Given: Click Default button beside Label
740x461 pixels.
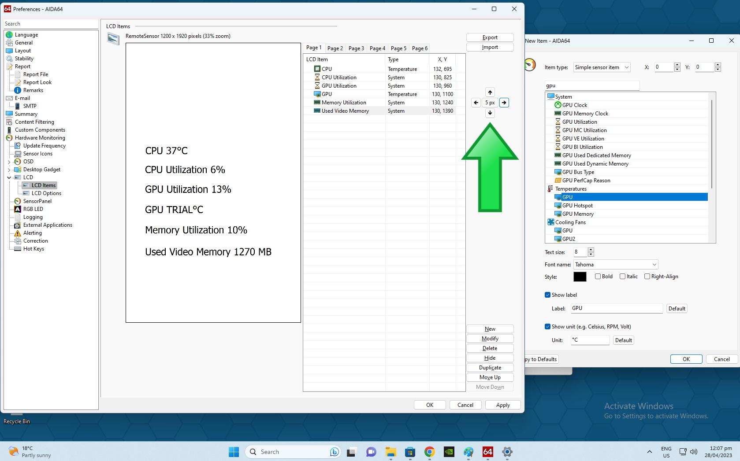Looking at the screenshot, I should pyautogui.click(x=677, y=309).
